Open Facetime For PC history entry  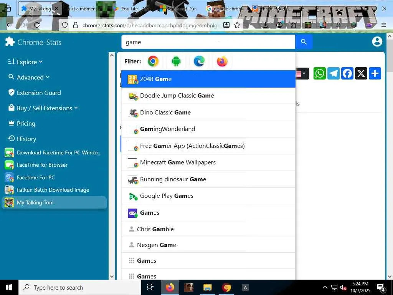pyautogui.click(x=30, y=177)
